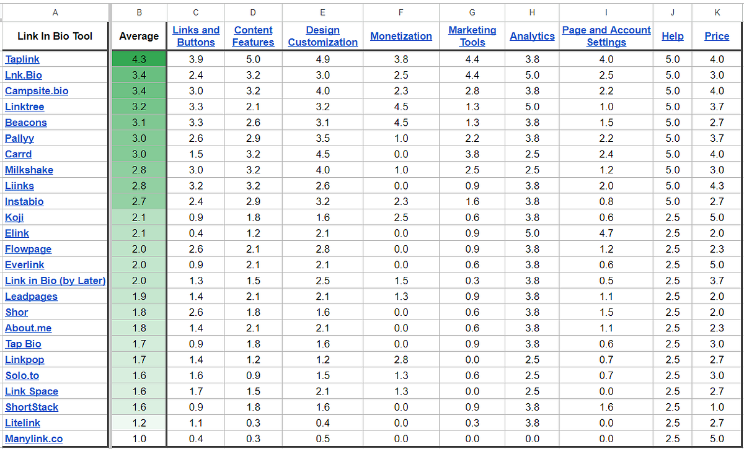This screenshot has height=449, width=744.
Task: Select Linktree's 3.2 average cell
Action: pos(139,107)
